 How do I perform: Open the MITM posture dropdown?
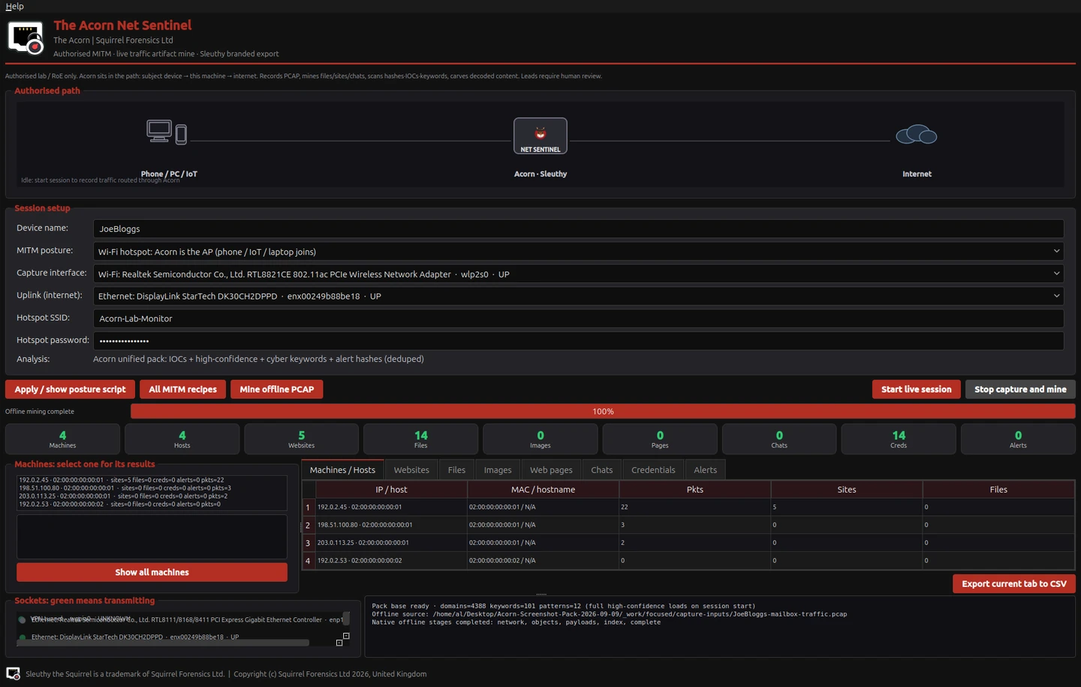[x=578, y=252]
